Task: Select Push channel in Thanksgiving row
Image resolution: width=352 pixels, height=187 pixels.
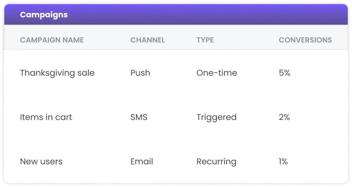Action: tap(140, 73)
